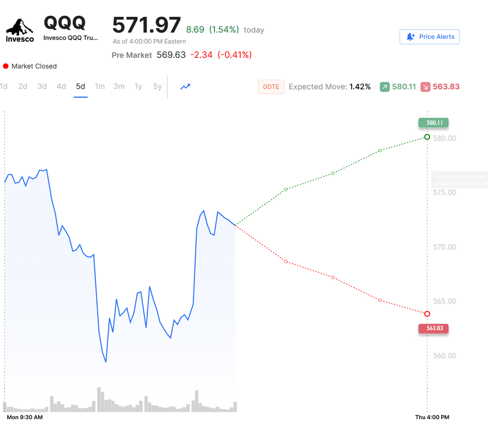Screen dimensions: 488x436
Task: Switch to the 3d chart range
Action: 42,86
